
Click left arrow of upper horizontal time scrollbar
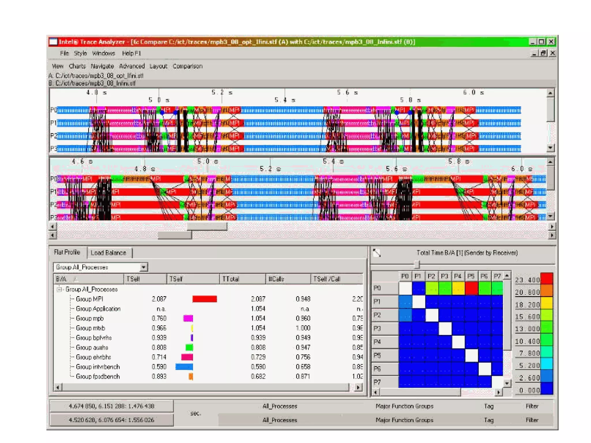pyautogui.click(x=52, y=227)
